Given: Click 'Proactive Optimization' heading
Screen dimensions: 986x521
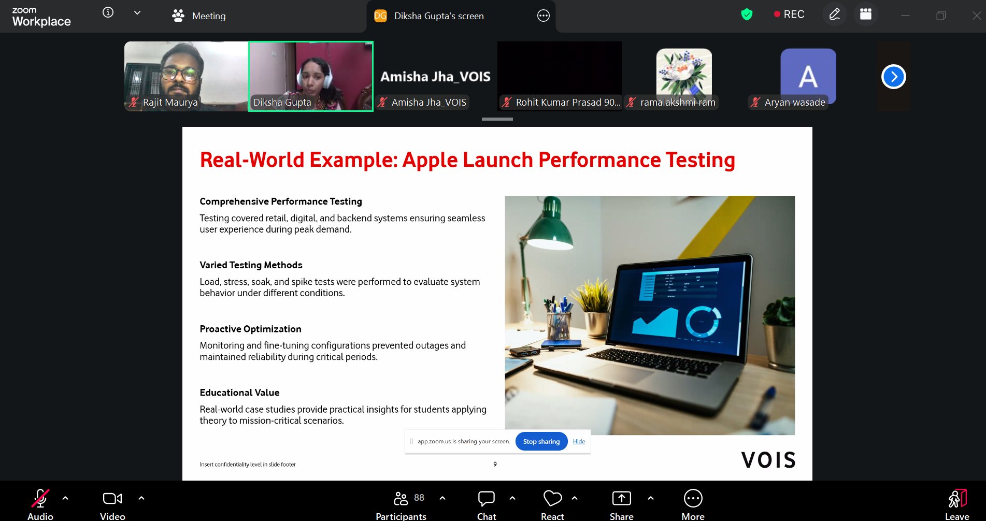Looking at the screenshot, I should tap(250, 329).
